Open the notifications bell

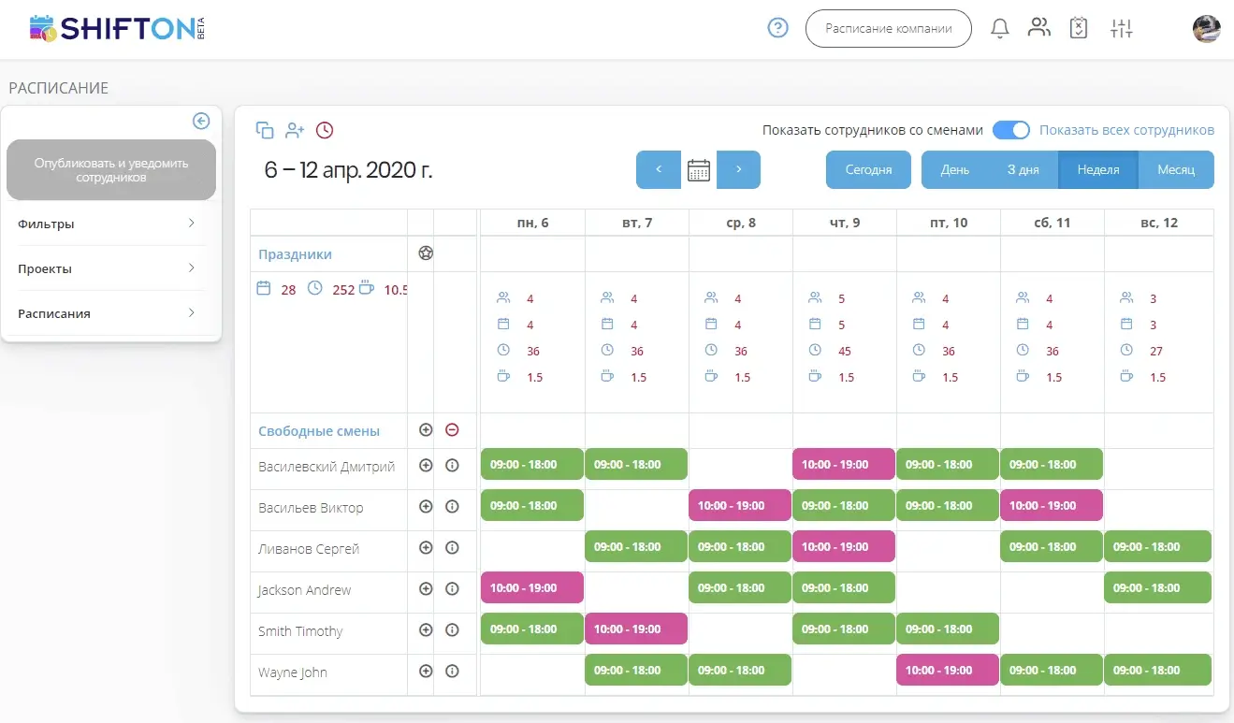pos(1000,29)
